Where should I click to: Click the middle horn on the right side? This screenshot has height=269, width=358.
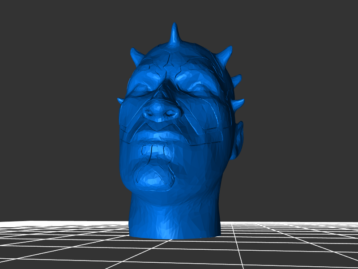[x=235, y=81]
